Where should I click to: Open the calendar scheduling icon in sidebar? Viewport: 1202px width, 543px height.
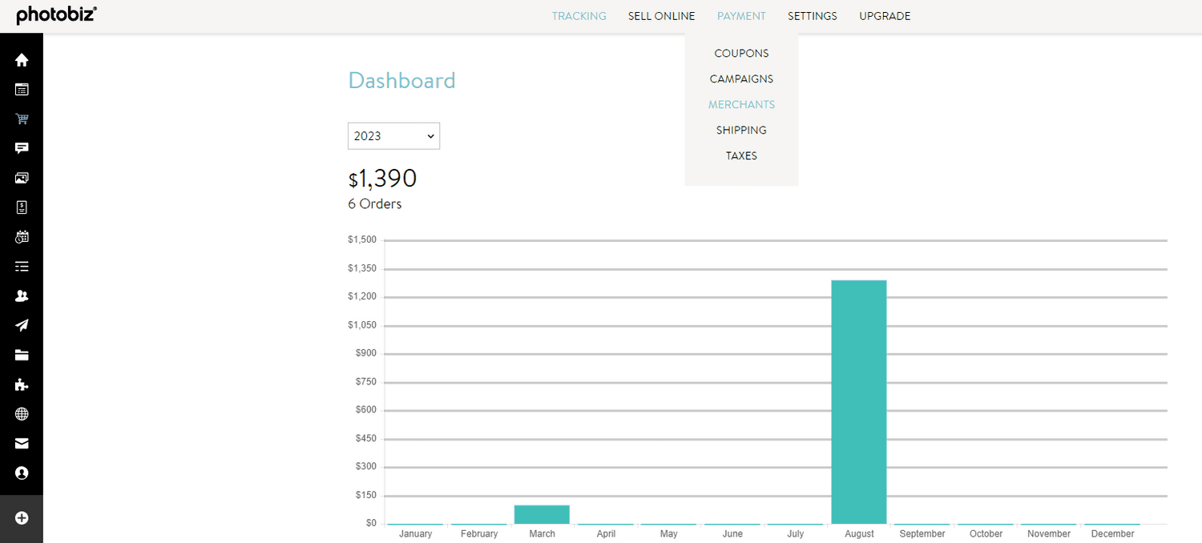22,237
